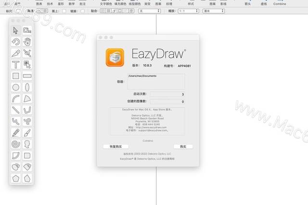Open the 渐变 gradient toolbar item
The height and width of the screenshot is (205, 308).
pos(147,3)
